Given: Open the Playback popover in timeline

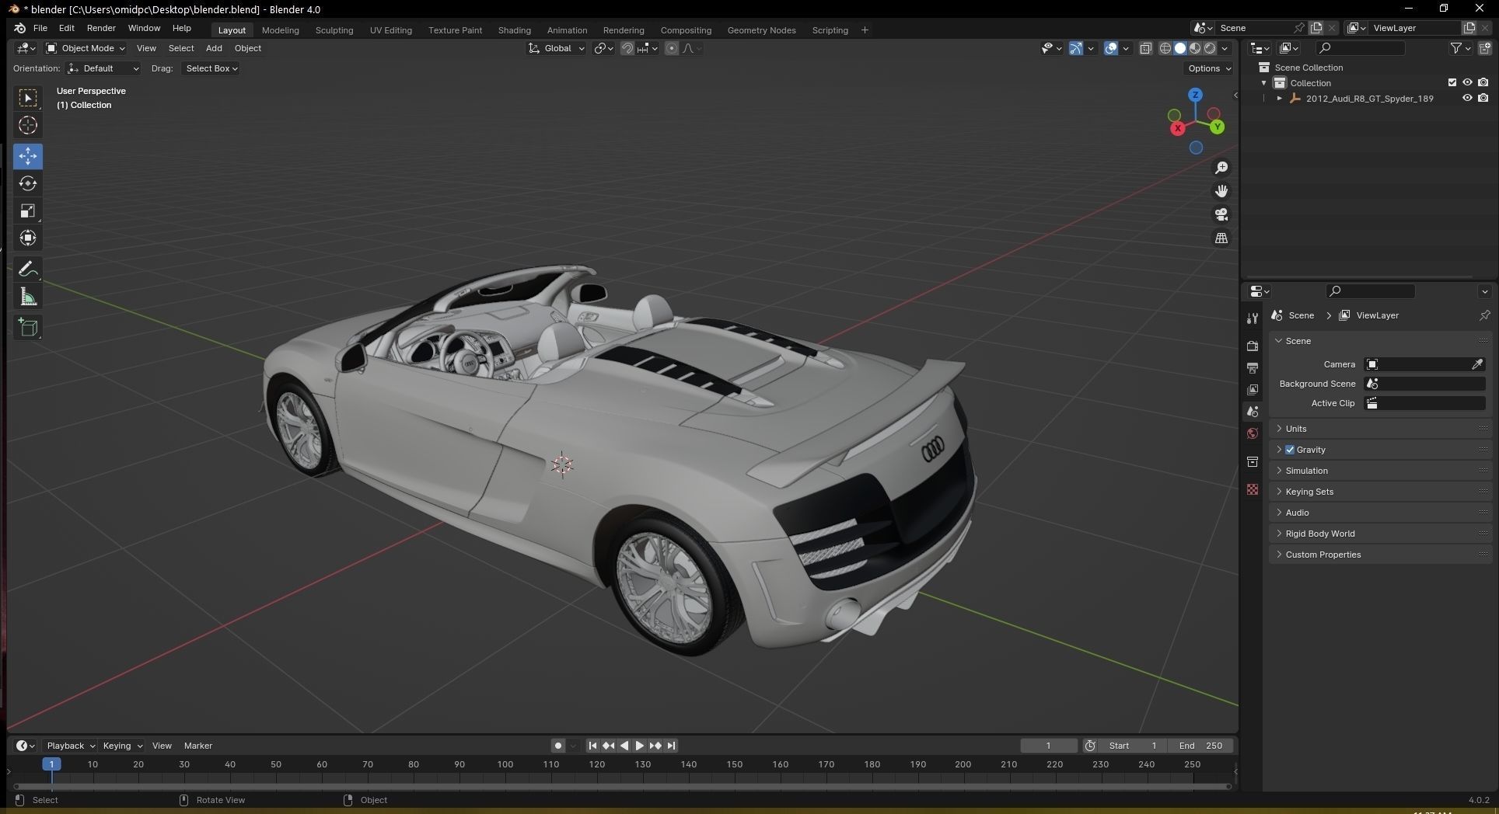Looking at the screenshot, I should click(x=70, y=746).
